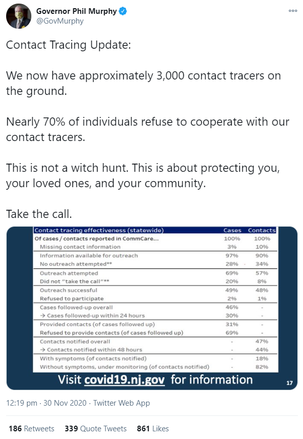Image resolution: width=303 pixels, height=439 pixels.
Task: View the 339 Quote Tweets list
Action: tap(96, 429)
